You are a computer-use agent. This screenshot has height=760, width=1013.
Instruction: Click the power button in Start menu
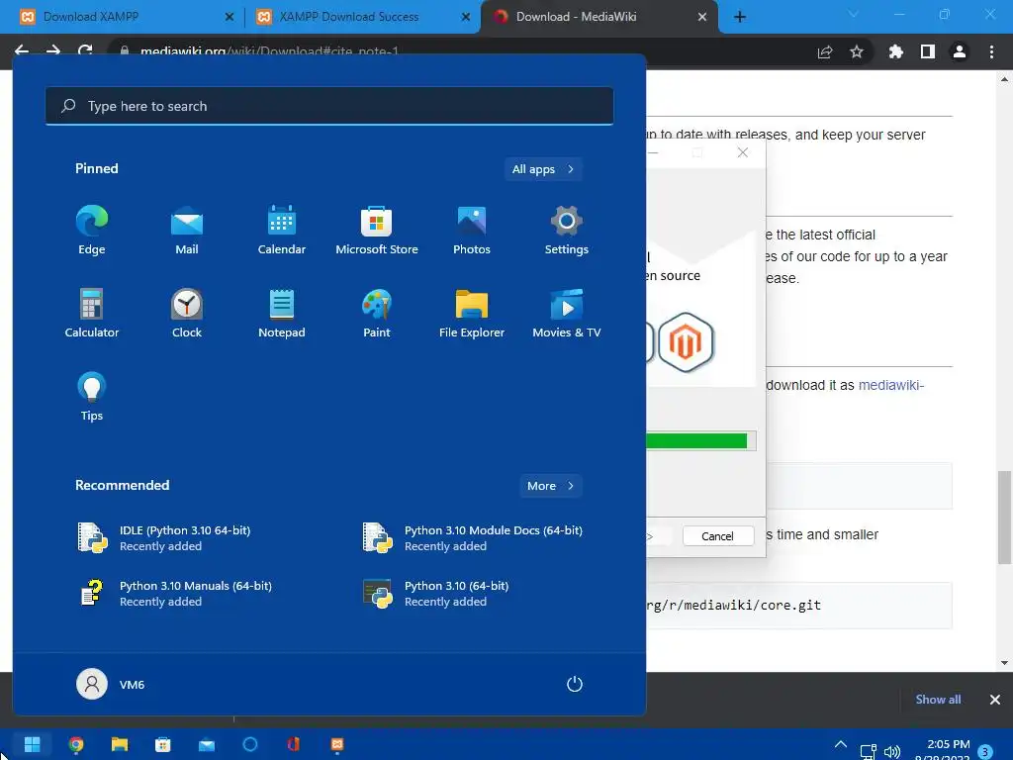click(575, 684)
